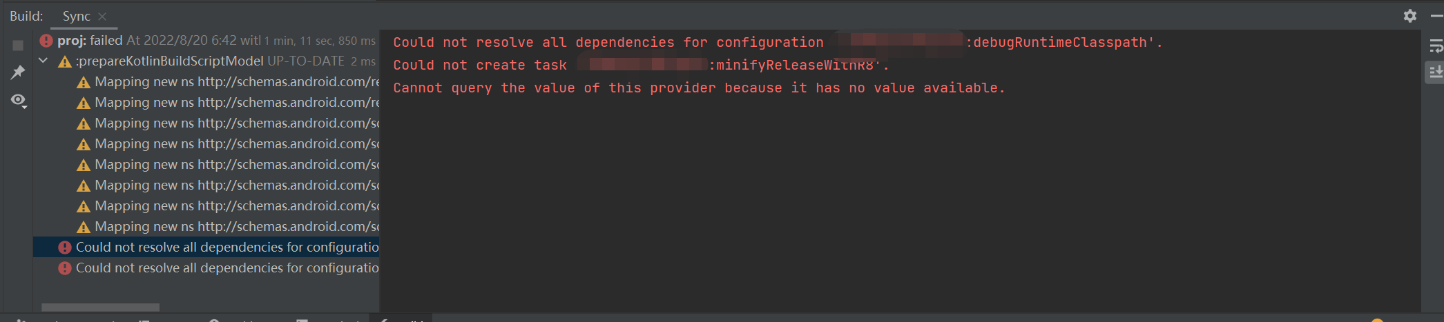The width and height of the screenshot is (1444, 322).
Task: Click the 'Cannot query the value' output line
Action: point(698,88)
